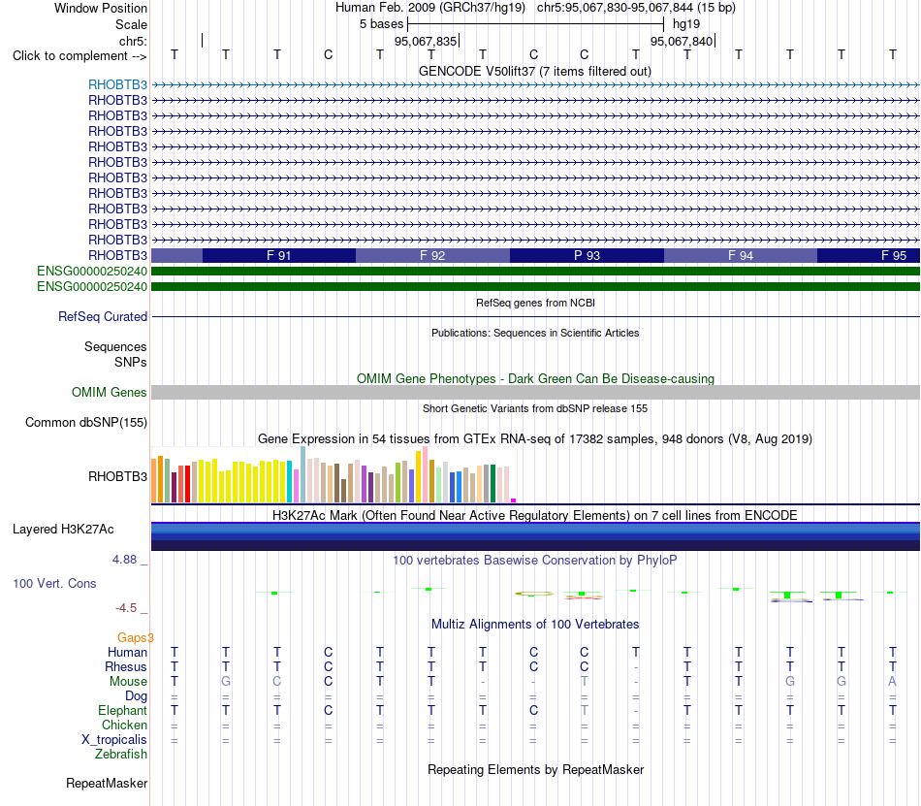Screen dimensions: 921x806
Task: Select the Elephant species row label
Action: [x=122, y=711]
